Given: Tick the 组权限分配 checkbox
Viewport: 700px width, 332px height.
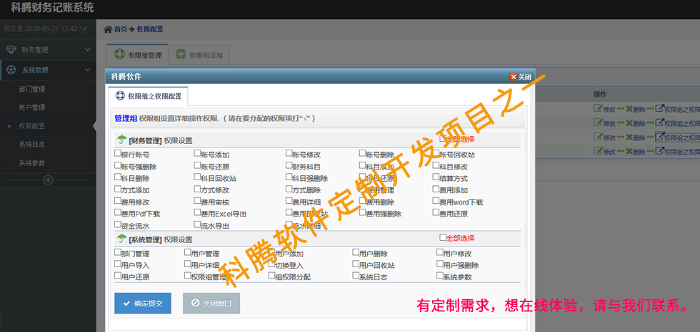Looking at the screenshot, I should pyautogui.click(x=271, y=276).
